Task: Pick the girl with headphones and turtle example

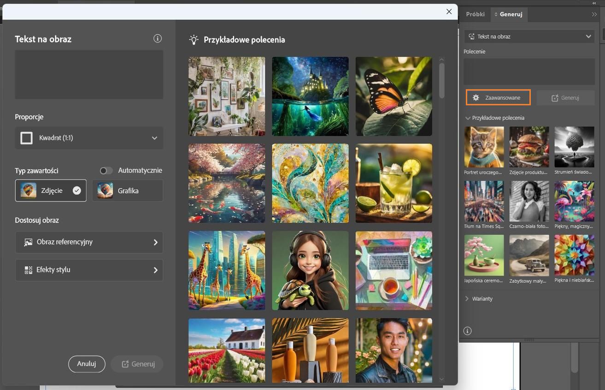Action: click(x=310, y=270)
